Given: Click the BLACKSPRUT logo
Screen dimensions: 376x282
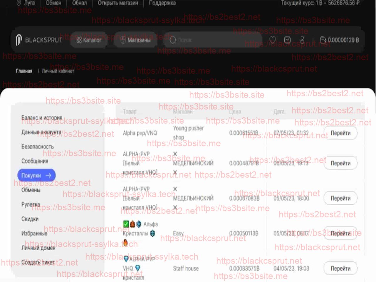Looking at the screenshot, I should click(x=39, y=40).
